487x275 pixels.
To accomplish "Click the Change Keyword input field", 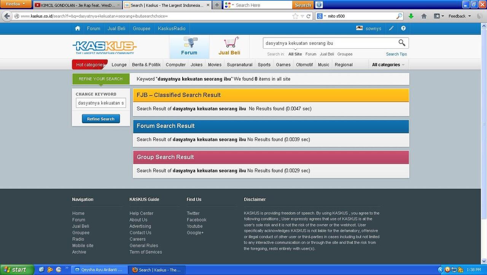I will tap(101, 103).
